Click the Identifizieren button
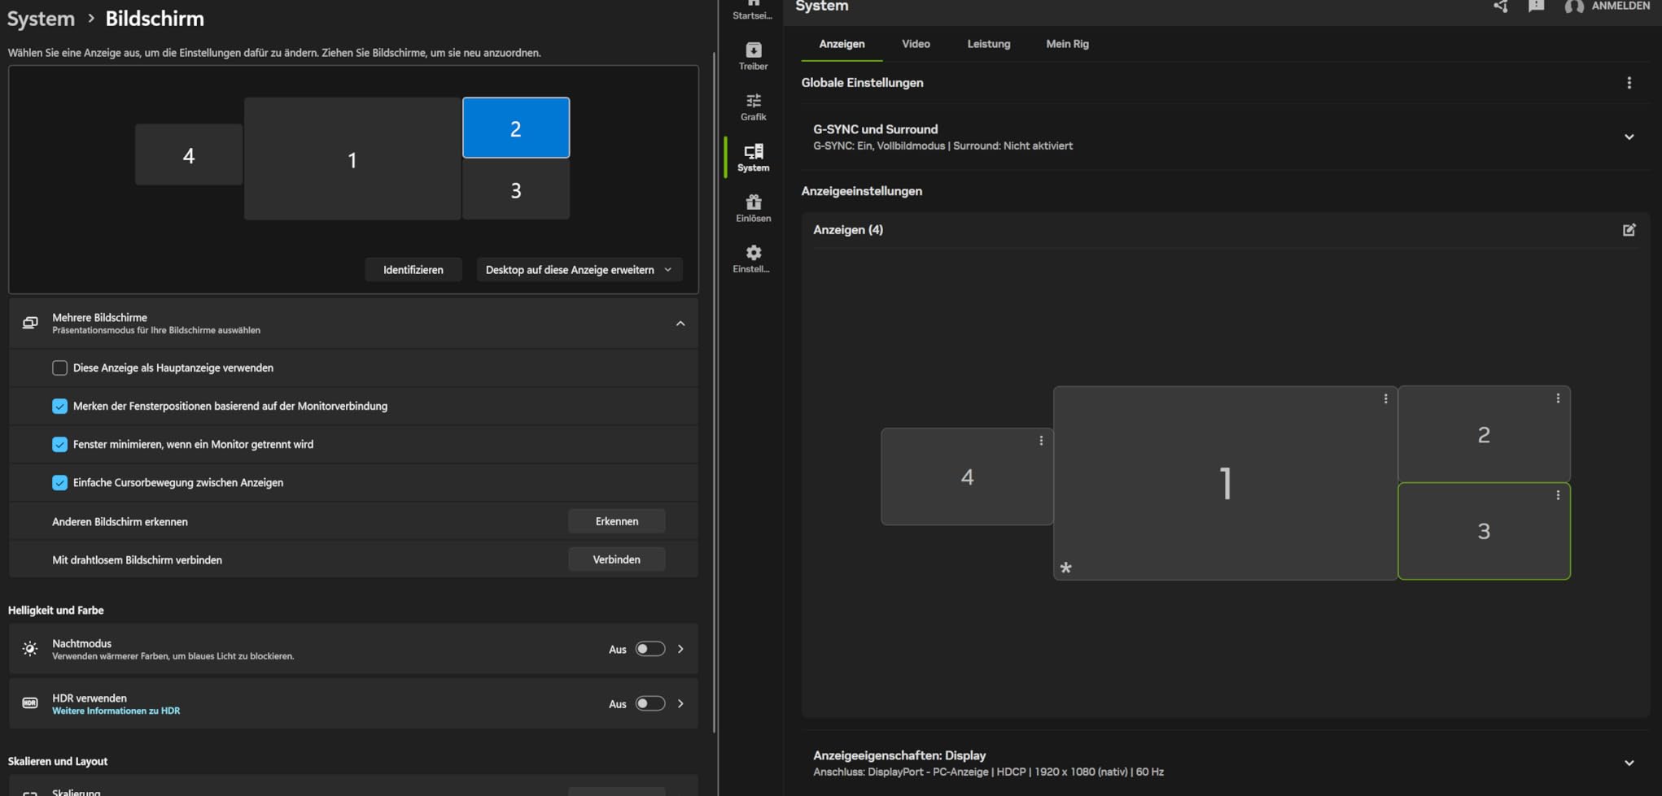This screenshot has height=796, width=1662. coord(413,270)
